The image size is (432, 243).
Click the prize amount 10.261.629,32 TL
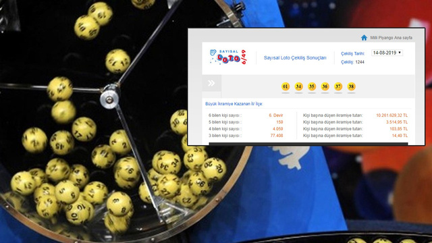391,115
